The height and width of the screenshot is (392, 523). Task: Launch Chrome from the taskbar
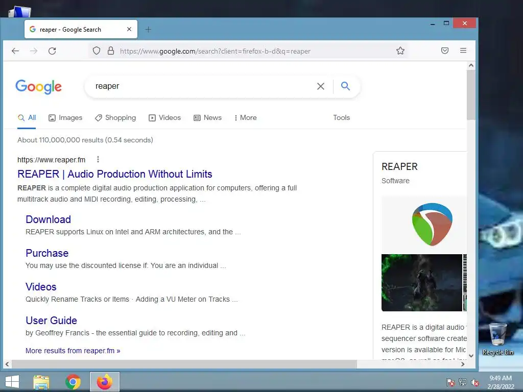(73, 382)
